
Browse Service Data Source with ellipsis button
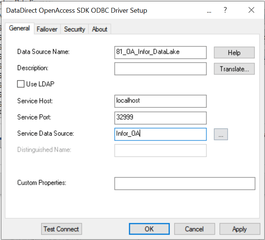(221, 134)
